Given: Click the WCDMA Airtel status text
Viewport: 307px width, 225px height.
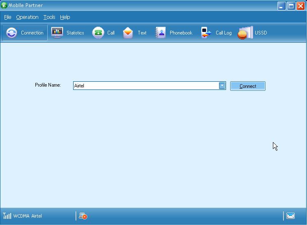Looking at the screenshot, I should pos(28,216).
